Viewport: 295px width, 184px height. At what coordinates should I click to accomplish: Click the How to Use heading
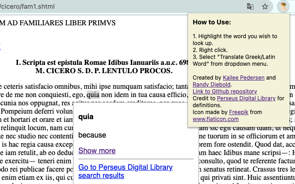click(212, 22)
